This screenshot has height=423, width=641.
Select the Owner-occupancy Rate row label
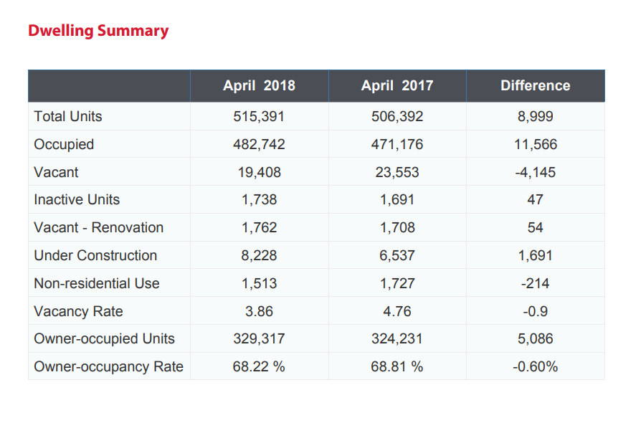[108, 366]
